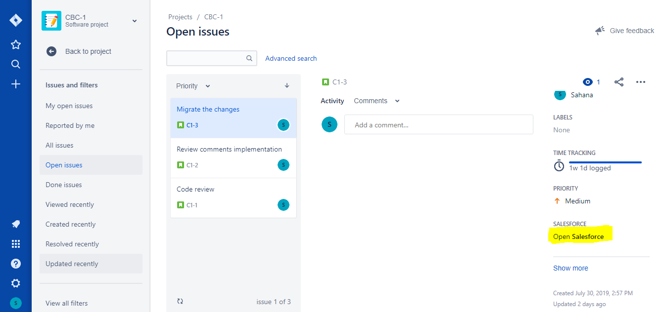
Task: Select All issues filter
Action: click(x=91, y=145)
